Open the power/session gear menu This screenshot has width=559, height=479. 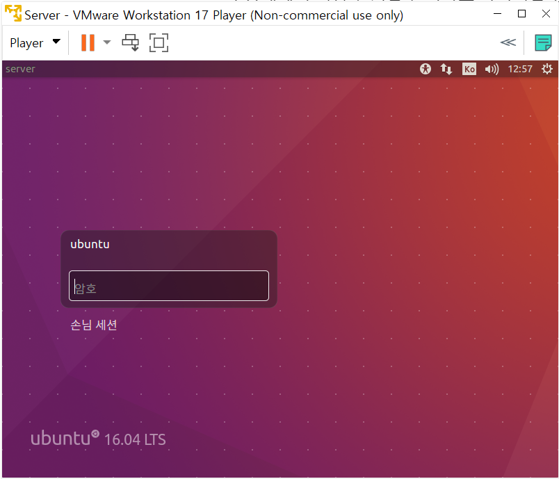click(547, 69)
